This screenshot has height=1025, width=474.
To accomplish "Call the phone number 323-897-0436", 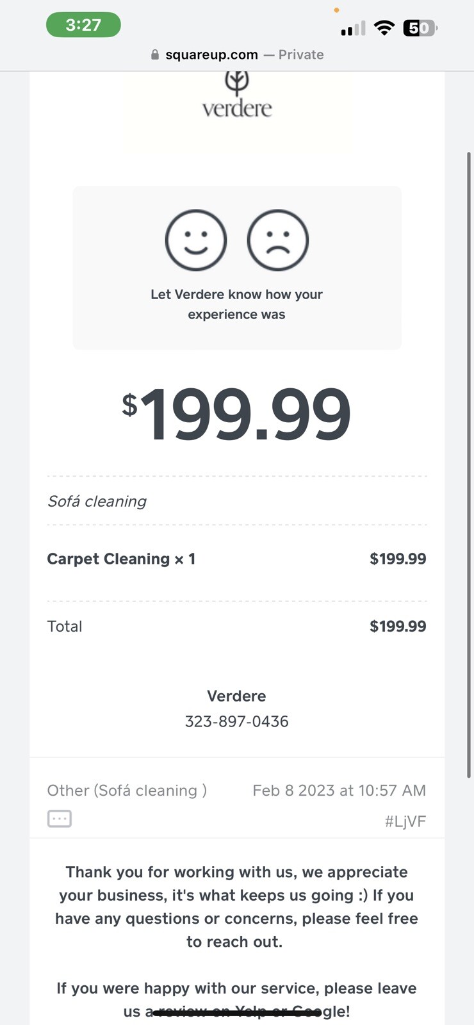I will point(237,721).
